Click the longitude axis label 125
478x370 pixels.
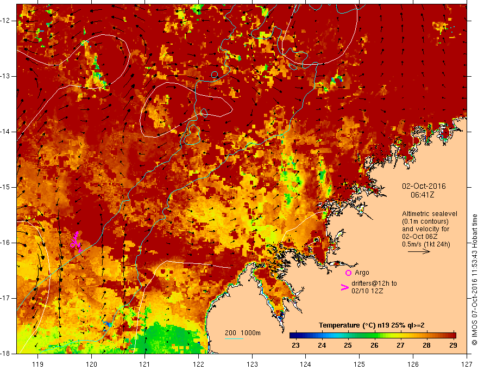click(x=360, y=364)
